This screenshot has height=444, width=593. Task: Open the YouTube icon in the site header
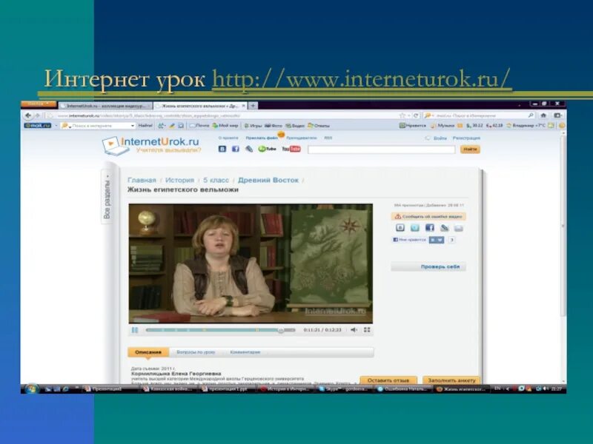(291, 149)
